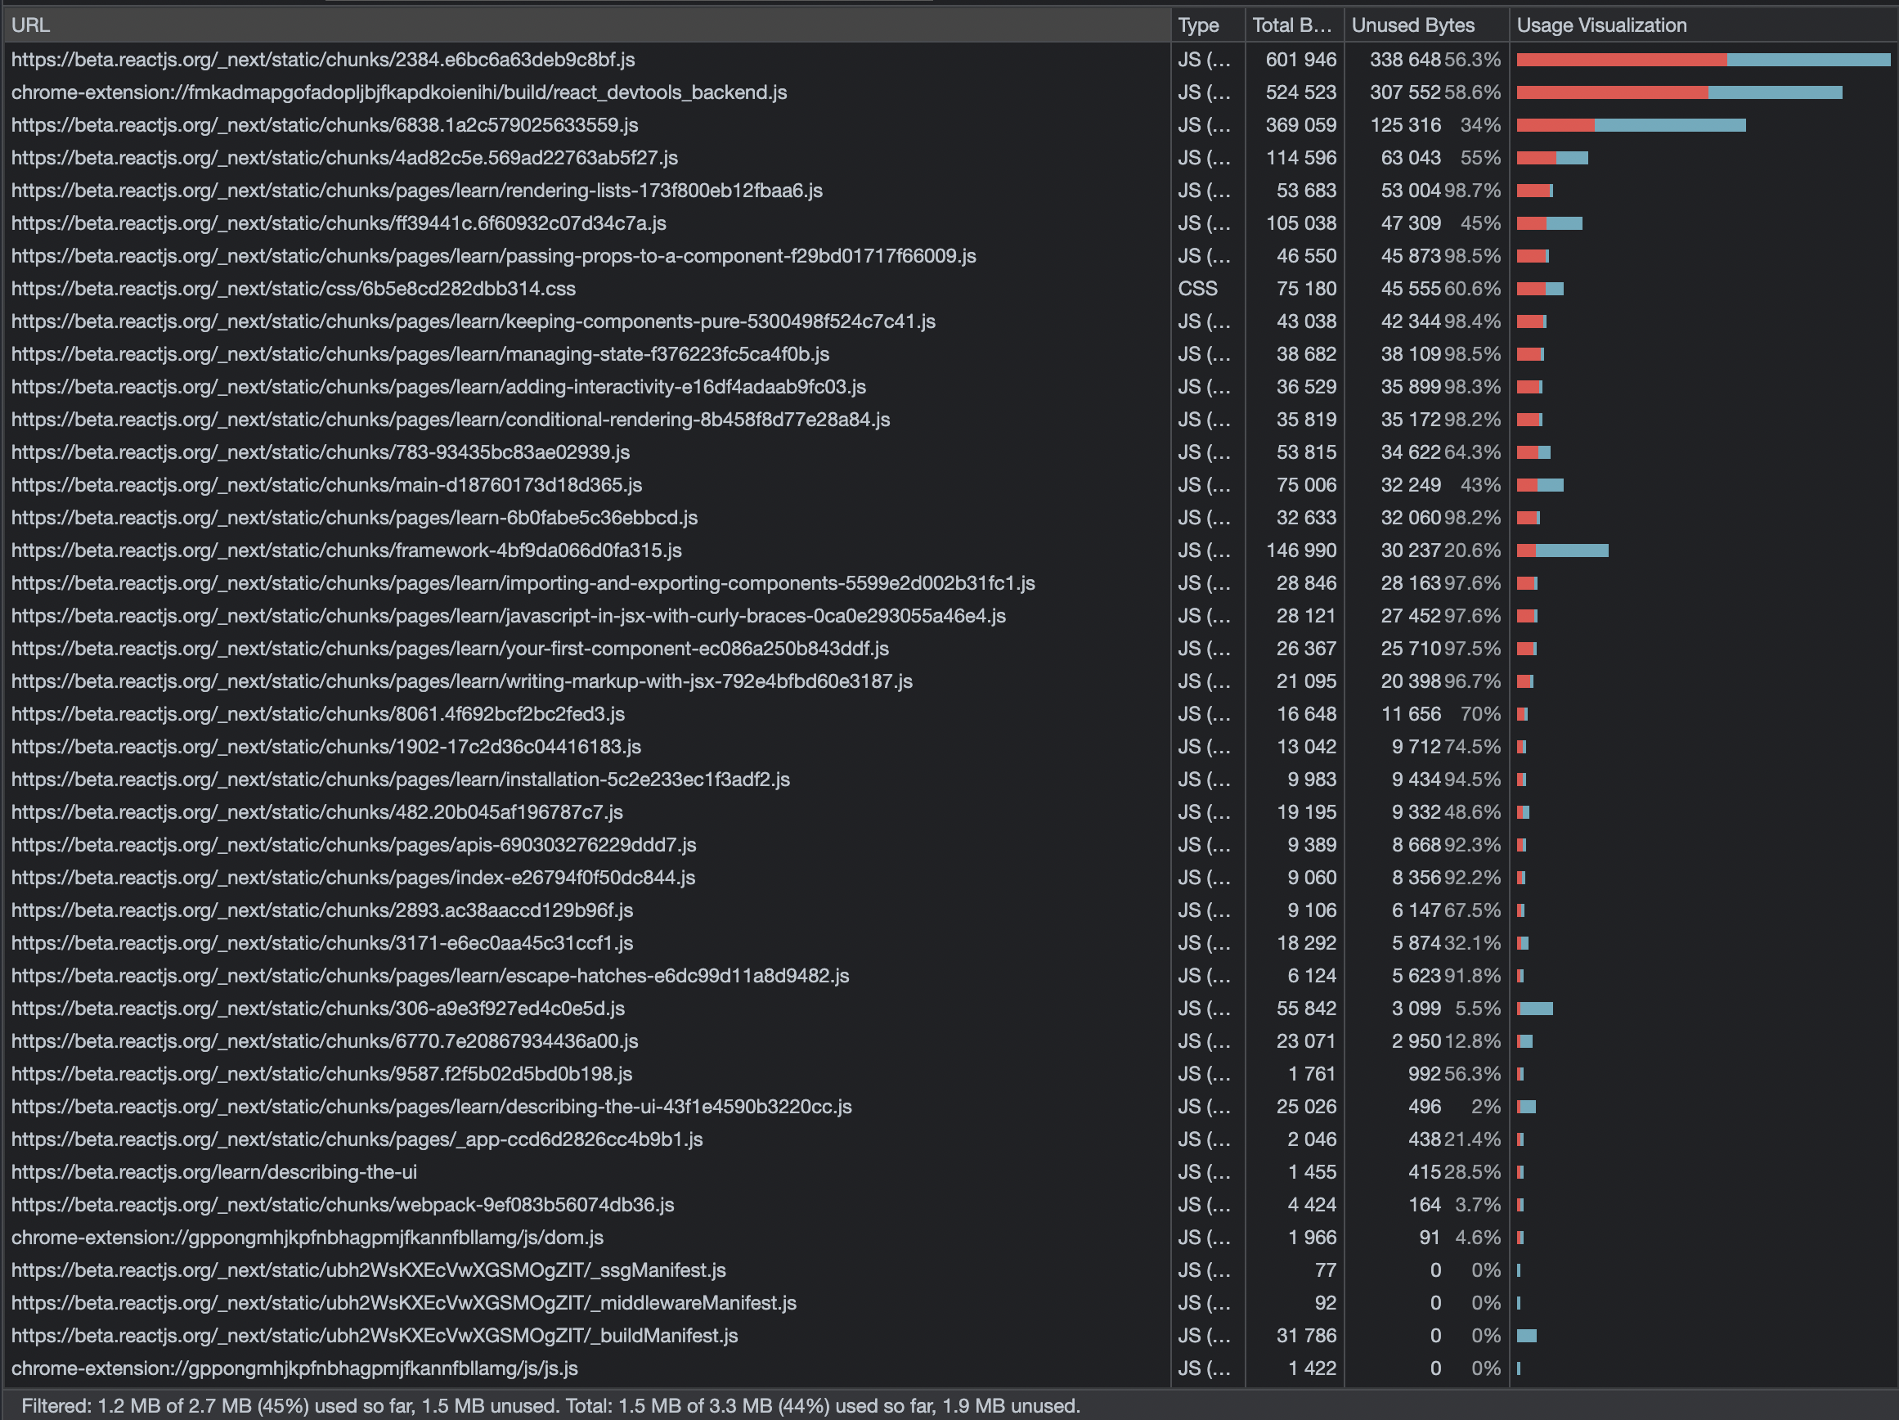
Task: Select the react_devtools_backend.js extension entry
Action: 399,92
